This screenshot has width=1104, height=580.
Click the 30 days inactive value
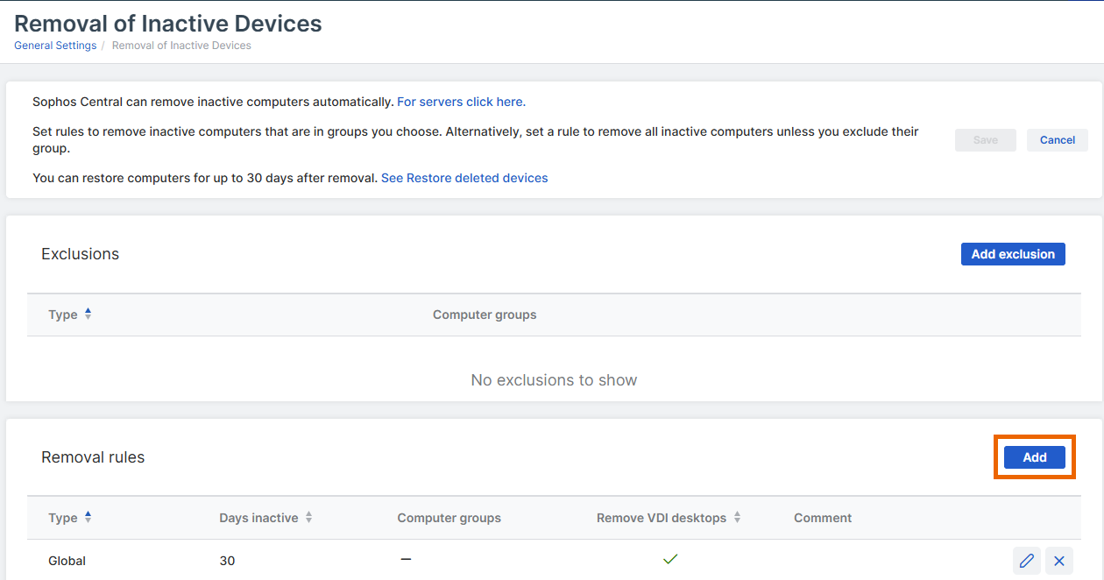(227, 561)
